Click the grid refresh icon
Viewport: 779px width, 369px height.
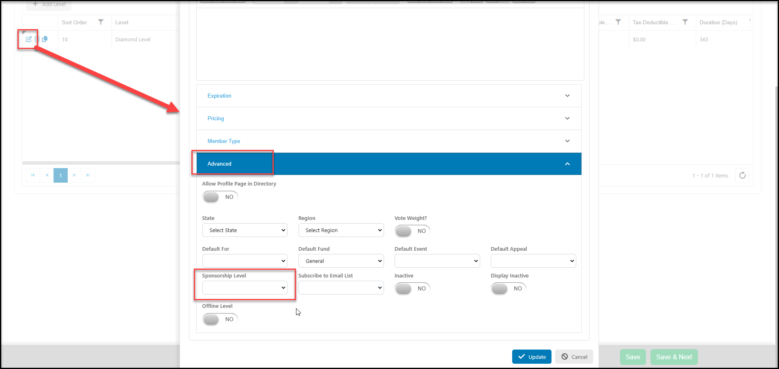pos(742,175)
